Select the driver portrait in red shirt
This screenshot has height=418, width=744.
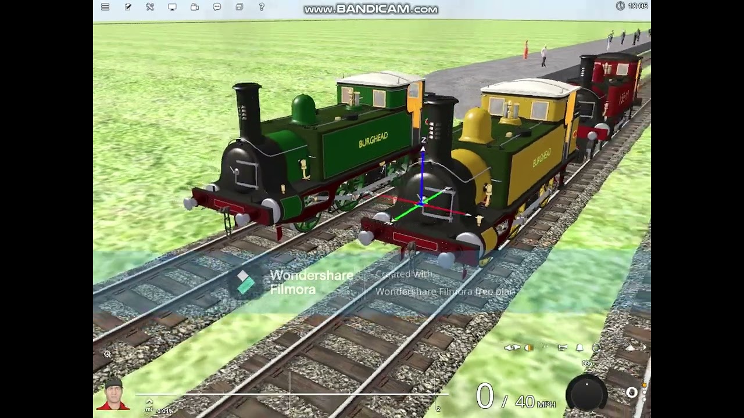113,394
